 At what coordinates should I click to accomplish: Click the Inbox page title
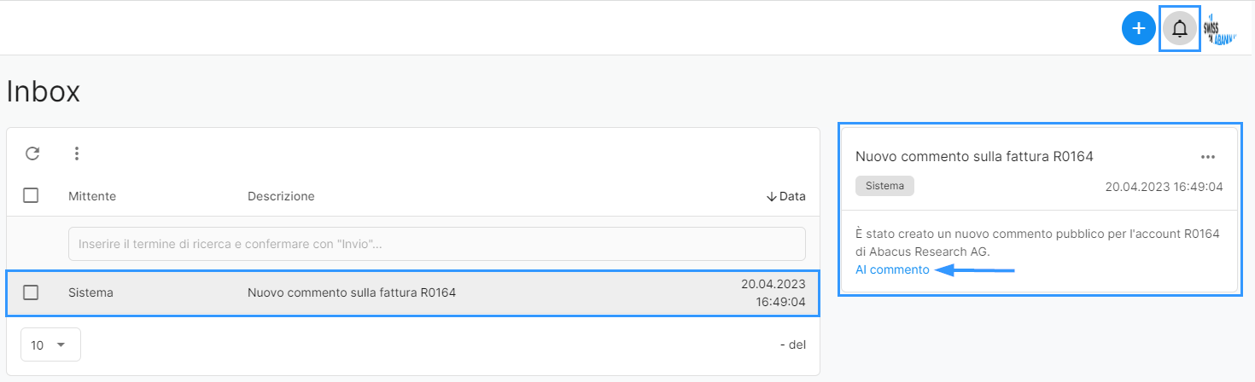coord(44,91)
